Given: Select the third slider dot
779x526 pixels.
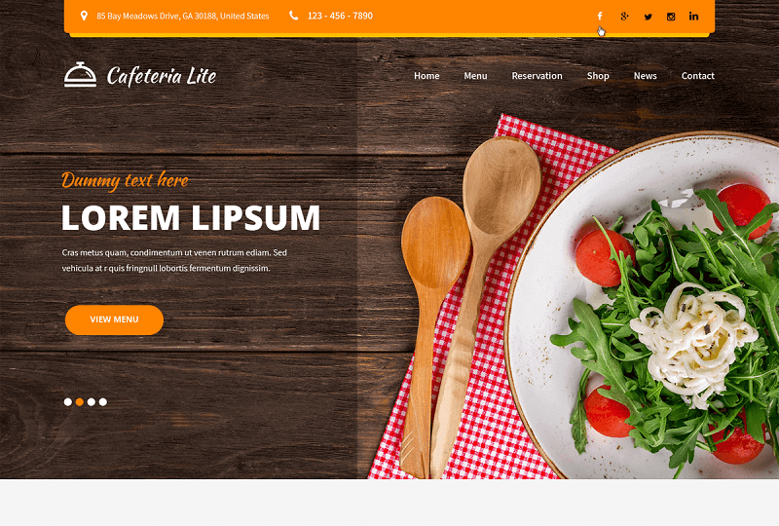Looking at the screenshot, I should click(x=92, y=401).
